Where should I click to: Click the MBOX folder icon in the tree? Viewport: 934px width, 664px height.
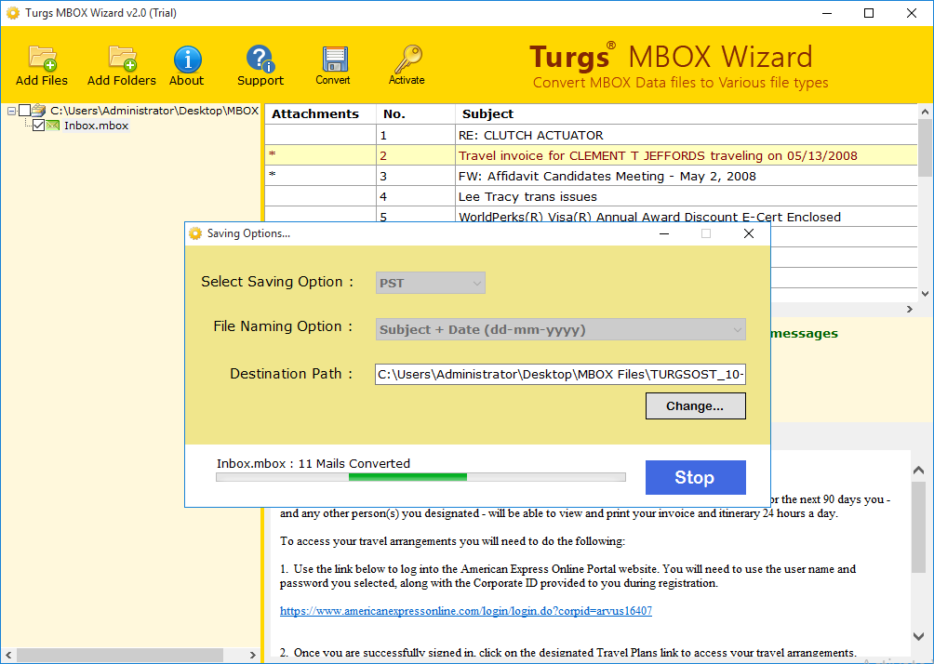click(x=39, y=110)
